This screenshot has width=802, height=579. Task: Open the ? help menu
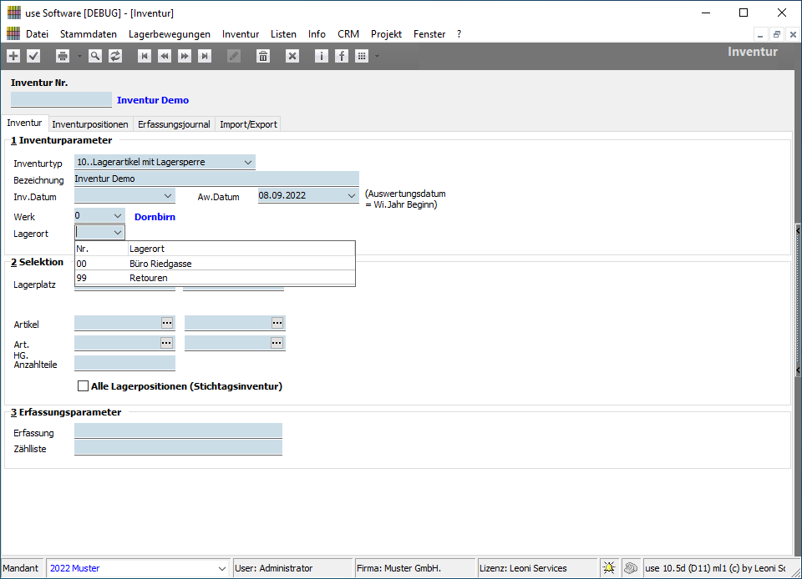(x=459, y=34)
